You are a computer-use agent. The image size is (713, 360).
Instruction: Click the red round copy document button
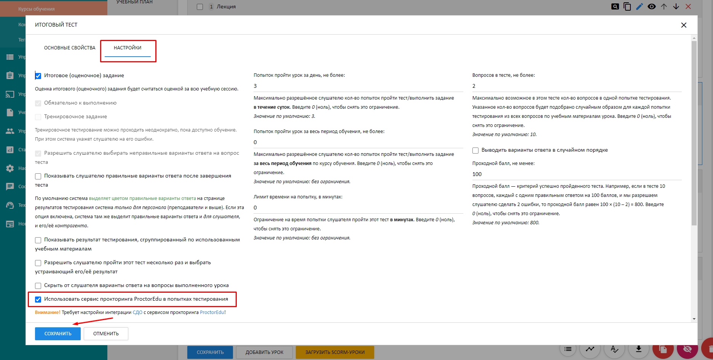[663, 349]
